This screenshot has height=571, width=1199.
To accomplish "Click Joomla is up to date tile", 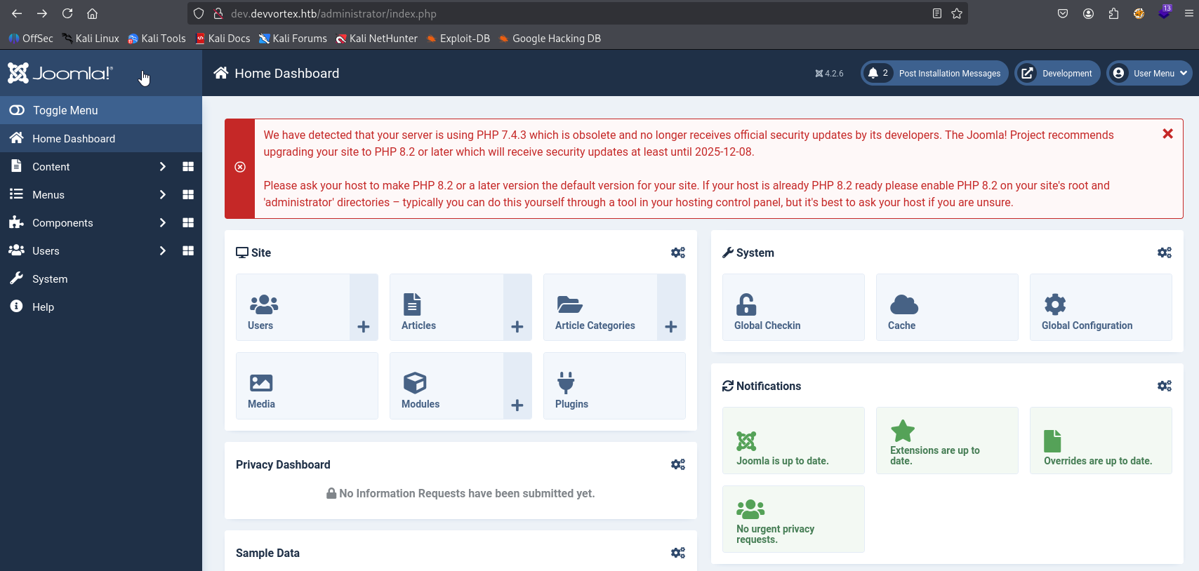I will click(x=793, y=441).
